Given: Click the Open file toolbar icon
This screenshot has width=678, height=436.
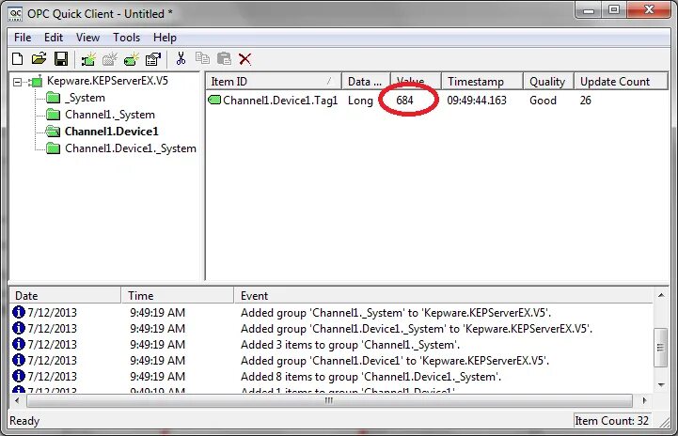Looking at the screenshot, I should (x=39, y=59).
